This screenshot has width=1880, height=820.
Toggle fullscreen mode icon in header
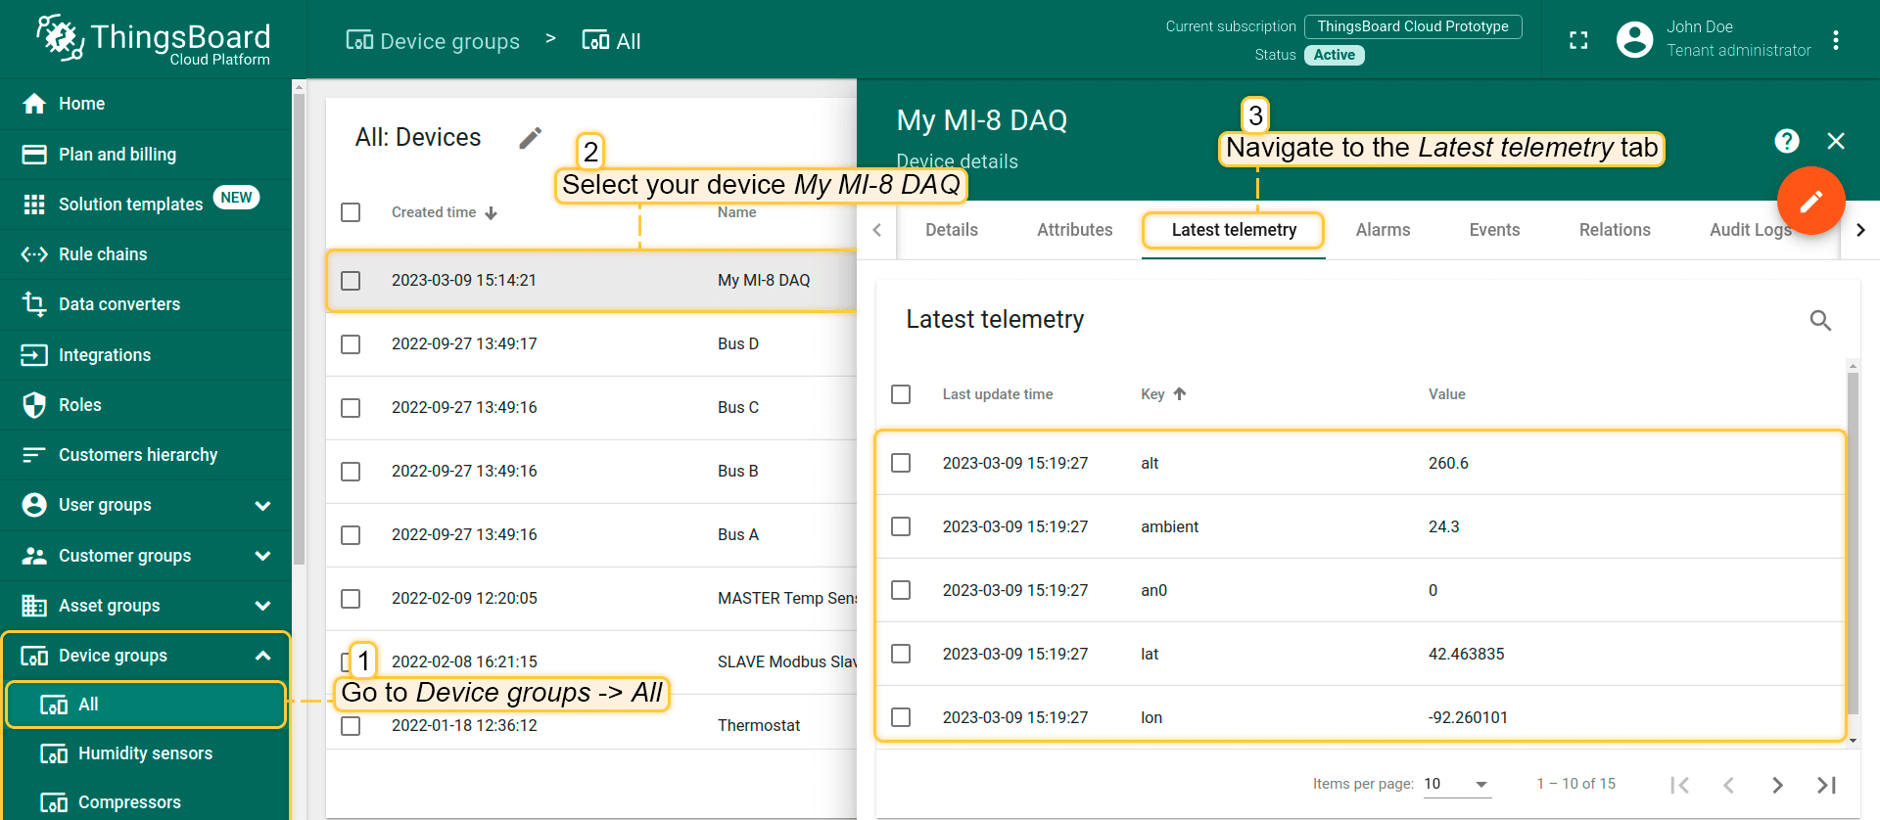point(1577,40)
